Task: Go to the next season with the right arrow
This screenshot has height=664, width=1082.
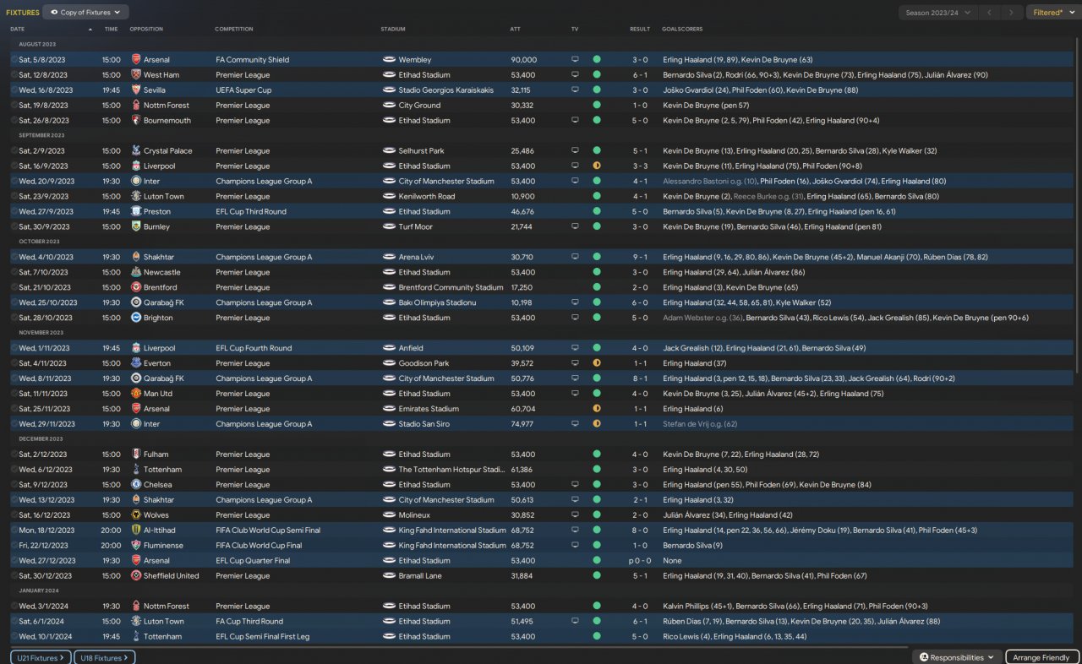Action: point(1011,13)
